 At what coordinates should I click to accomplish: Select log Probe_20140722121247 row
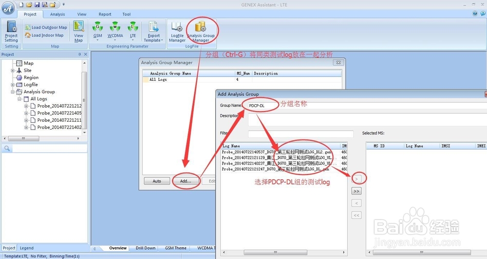coord(284,169)
